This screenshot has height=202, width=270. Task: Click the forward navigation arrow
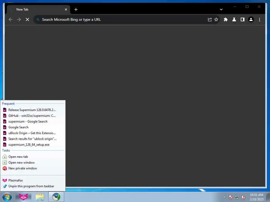point(19,19)
